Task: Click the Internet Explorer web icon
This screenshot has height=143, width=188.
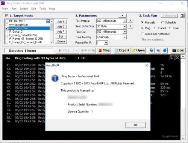Action: (165, 50)
